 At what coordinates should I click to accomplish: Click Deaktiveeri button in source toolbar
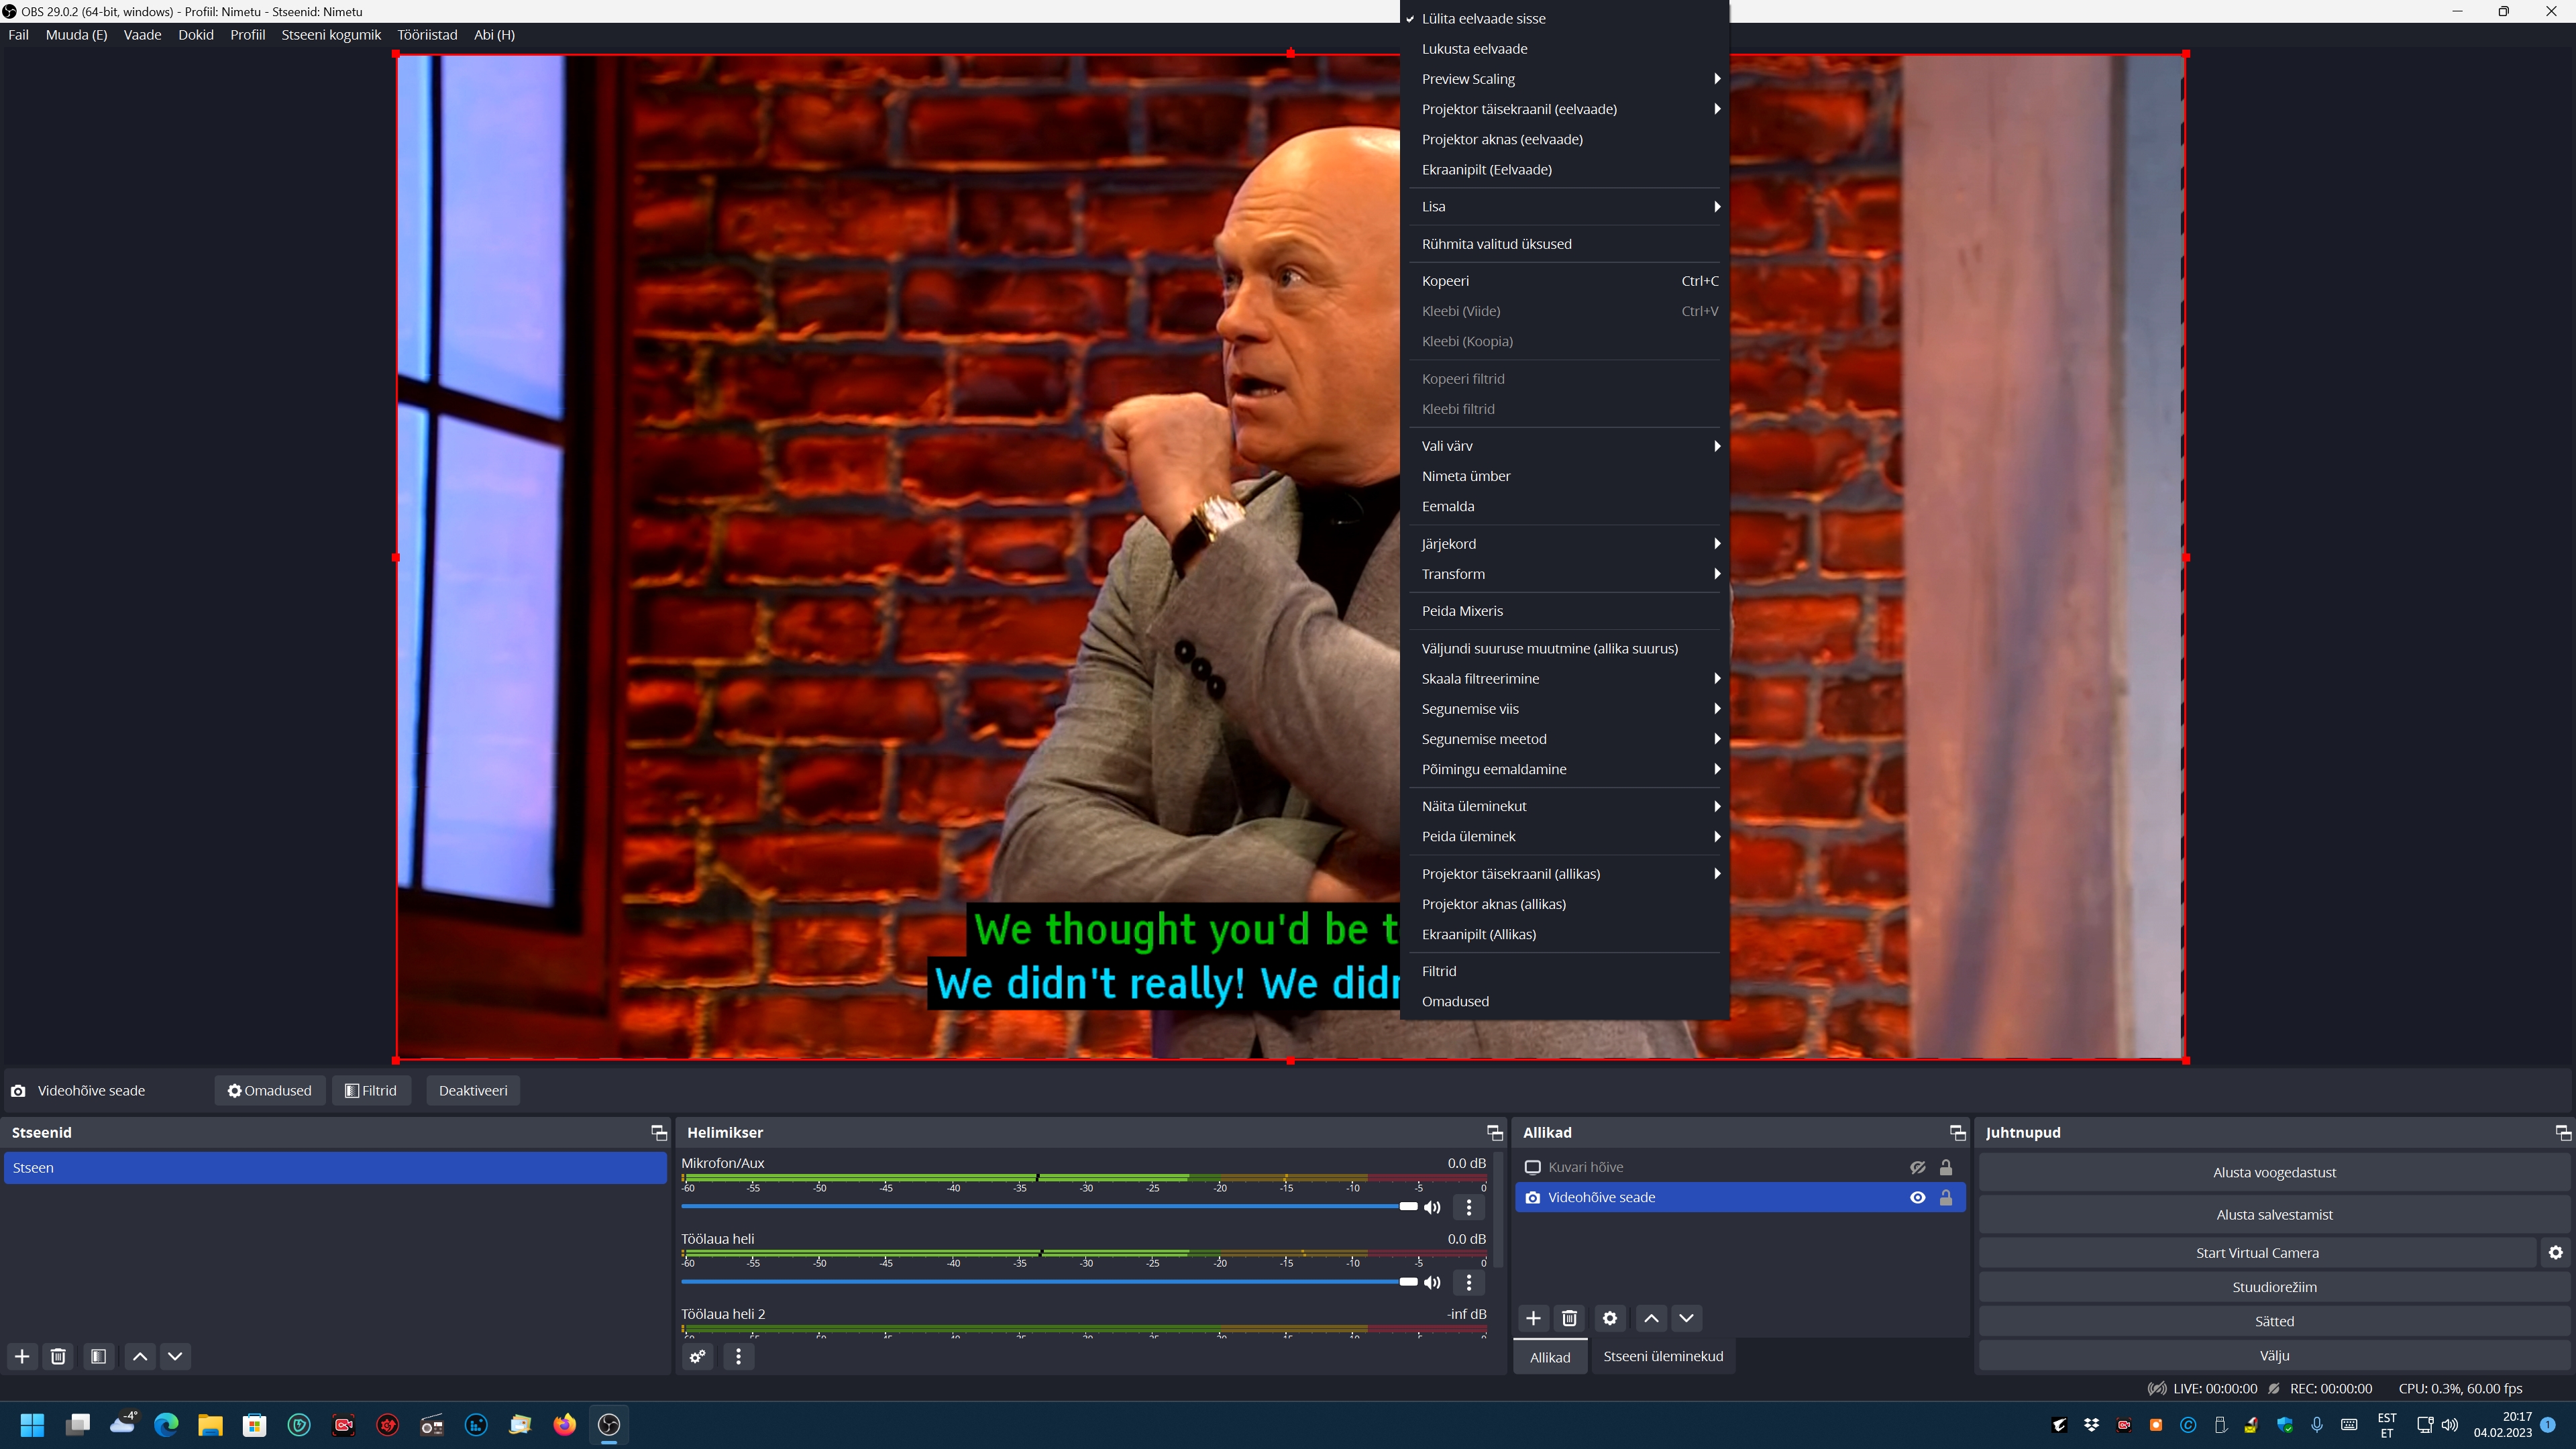coord(473,1090)
